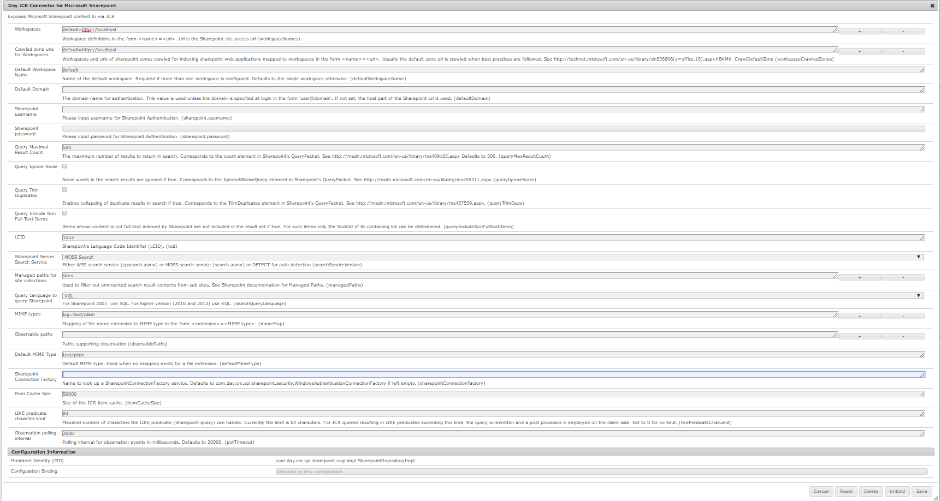Image resolution: width=941 pixels, height=501 pixels.
Task: Add a Crawled zone urls entry
Action: (x=860, y=51)
